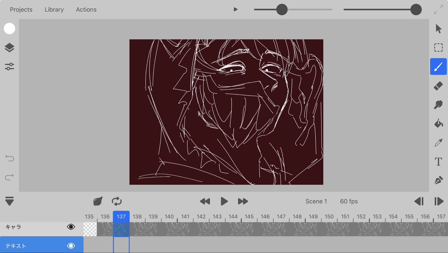Adjust the brush size slider handle
Screen dimensions: 448x253
[282, 9]
